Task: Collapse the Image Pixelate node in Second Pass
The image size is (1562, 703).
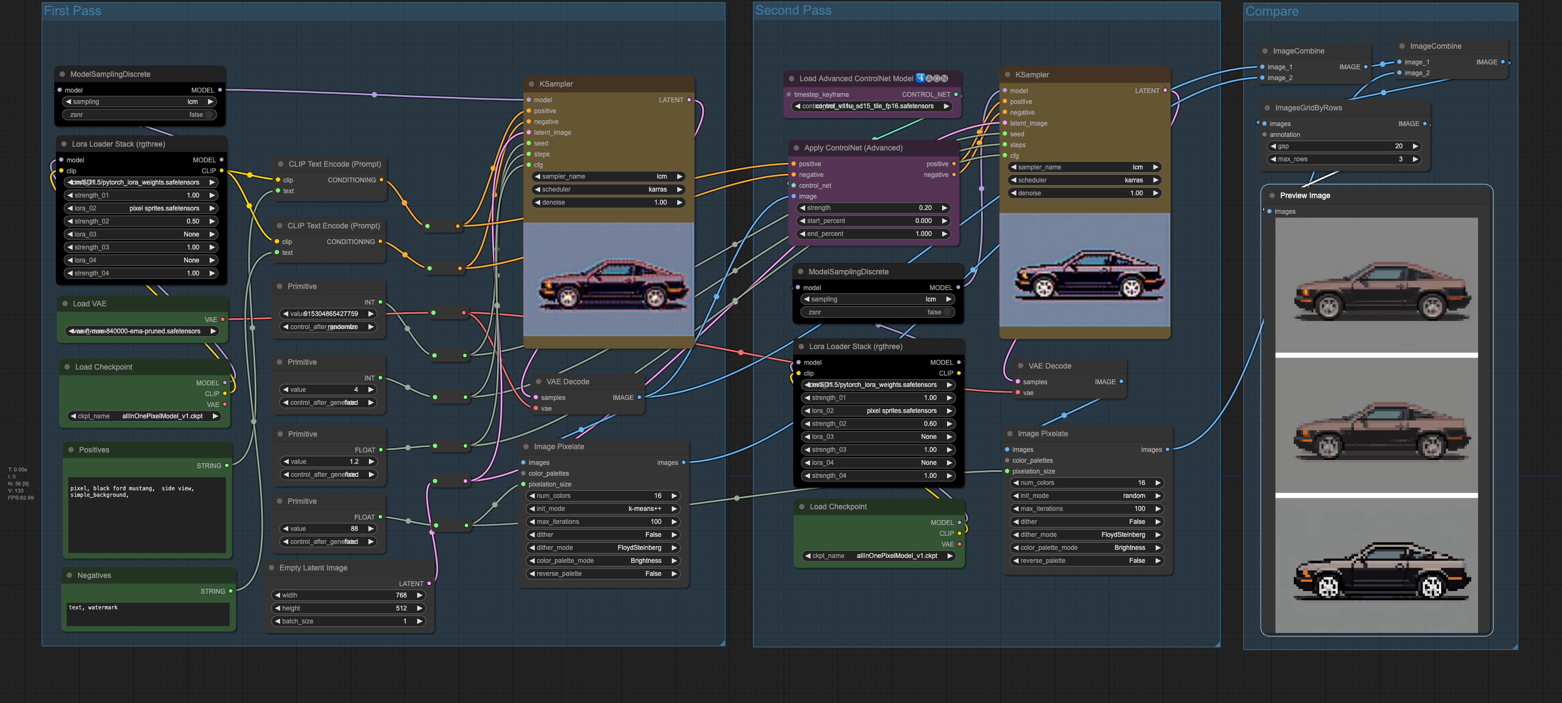Action: [x=1009, y=433]
